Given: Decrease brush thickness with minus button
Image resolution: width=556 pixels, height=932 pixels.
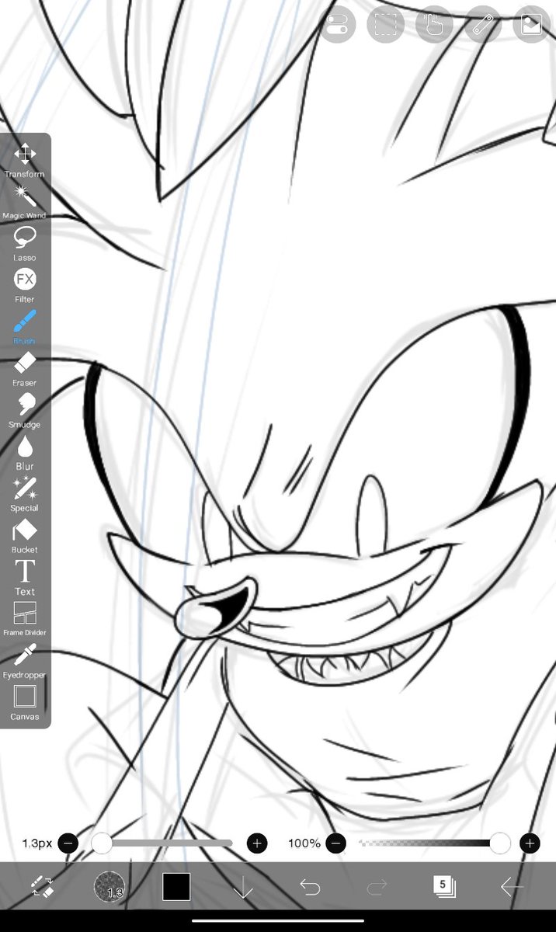Looking at the screenshot, I should point(68,843).
